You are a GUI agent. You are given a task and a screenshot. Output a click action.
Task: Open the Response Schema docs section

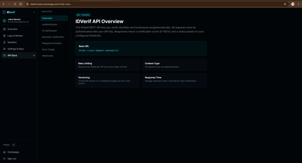click(x=54, y=43)
